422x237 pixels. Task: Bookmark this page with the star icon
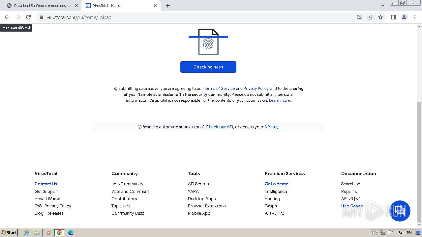[x=380, y=17]
